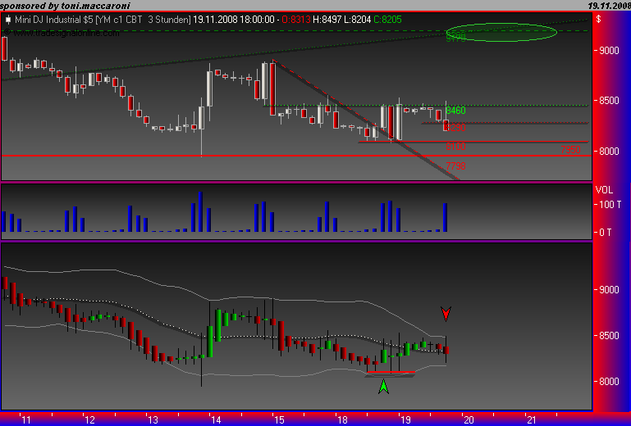Click the red down arrow sell signal
The height and width of the screenshot is (426, 631).
[x=446, y=314]
